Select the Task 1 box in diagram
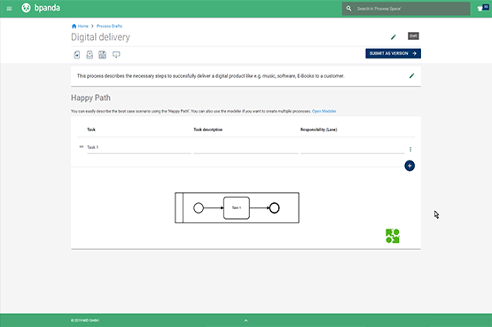 click(x=237, y=208)
